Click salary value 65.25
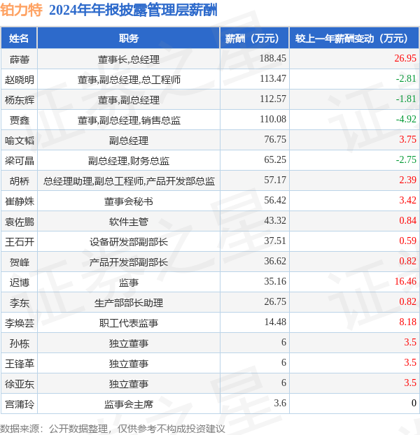 [275, 159]
